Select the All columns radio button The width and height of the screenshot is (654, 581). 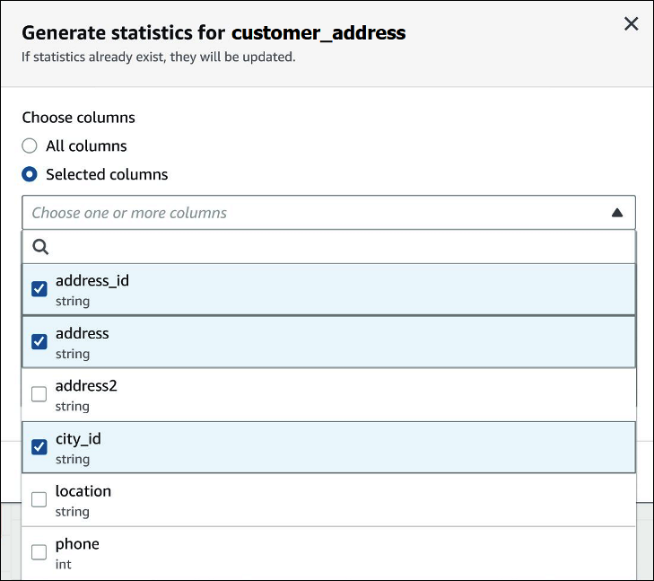pos(30,145)
